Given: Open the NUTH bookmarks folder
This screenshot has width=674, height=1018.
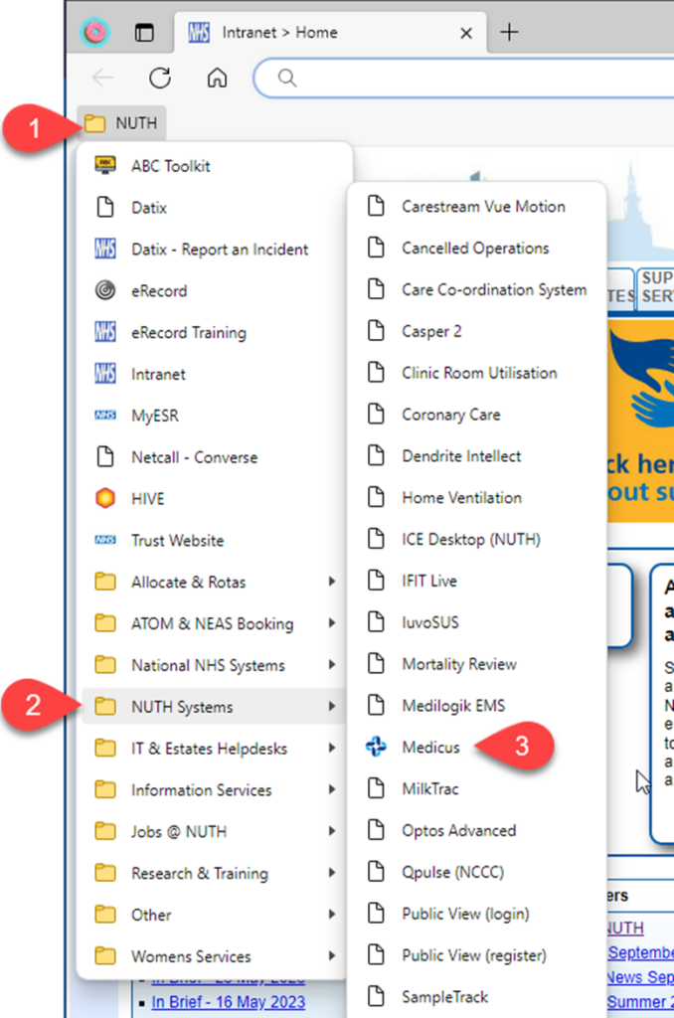Looking at the screenshot, I should [x=121, y=122].
